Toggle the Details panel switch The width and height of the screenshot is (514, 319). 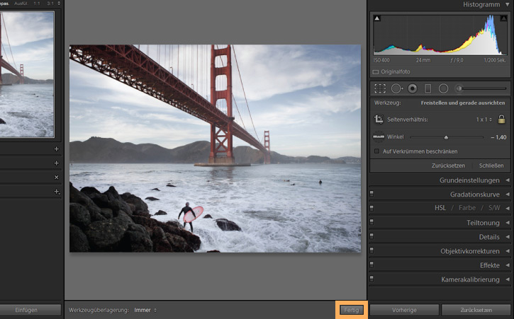click(371, 236)
